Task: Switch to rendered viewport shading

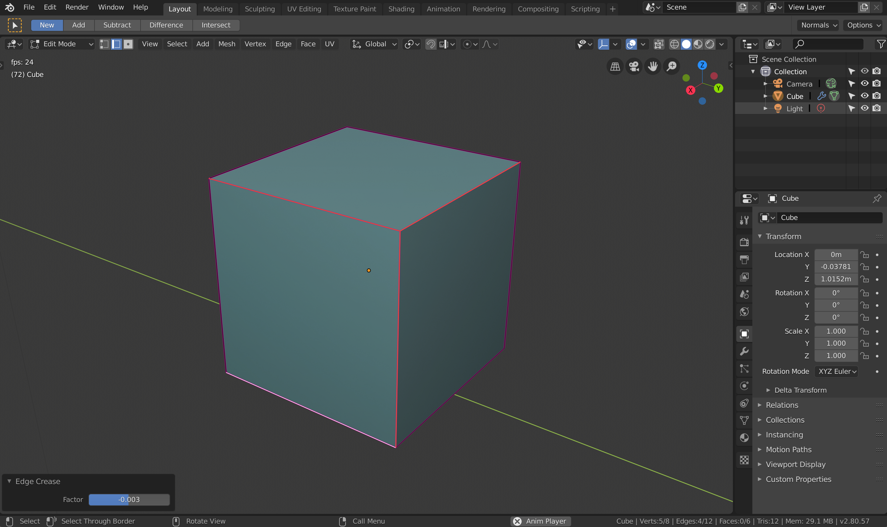Action: click(x=709, y=44)
